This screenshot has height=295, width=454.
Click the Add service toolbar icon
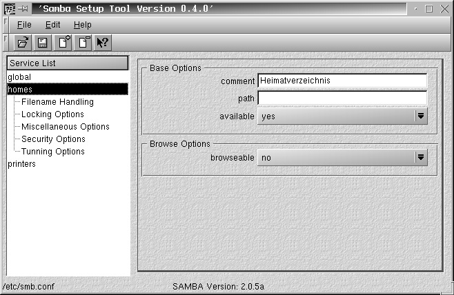[63, 43]
